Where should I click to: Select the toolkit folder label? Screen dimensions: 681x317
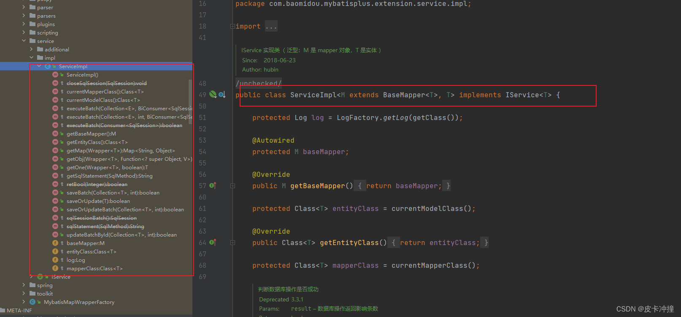pos(45,294)
